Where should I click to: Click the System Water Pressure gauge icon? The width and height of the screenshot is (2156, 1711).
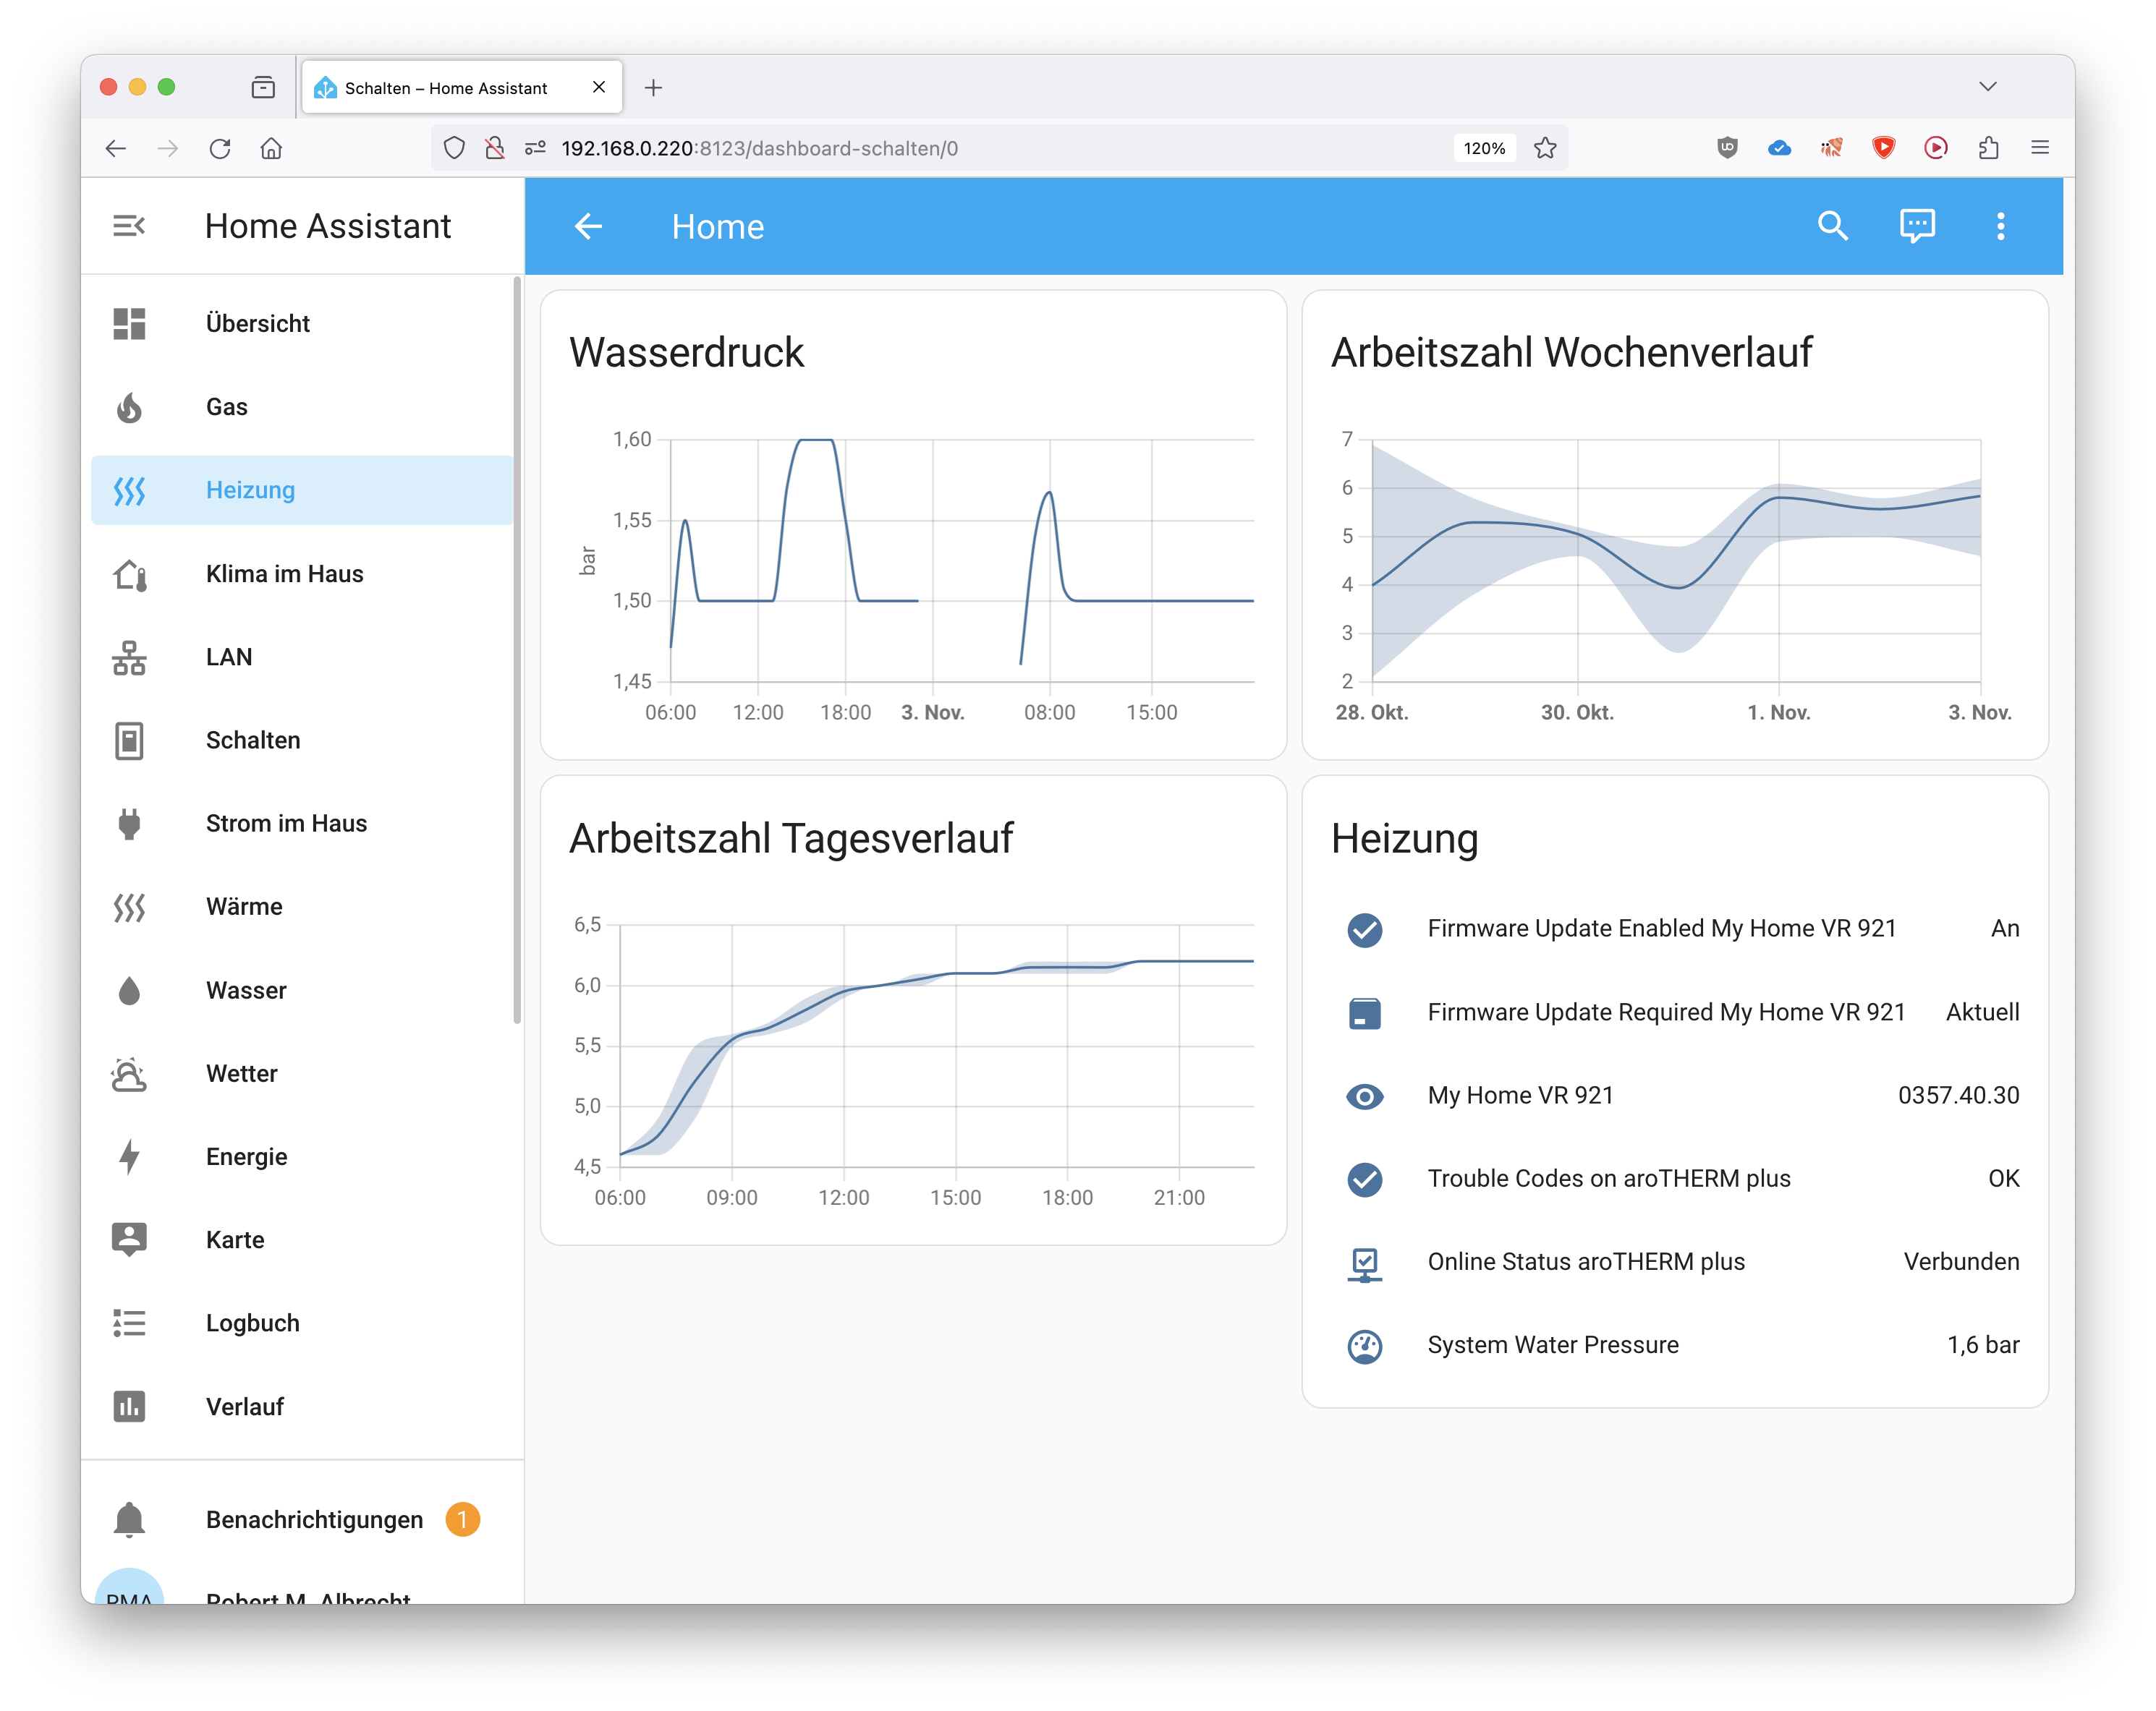tap(1364, 1345)
